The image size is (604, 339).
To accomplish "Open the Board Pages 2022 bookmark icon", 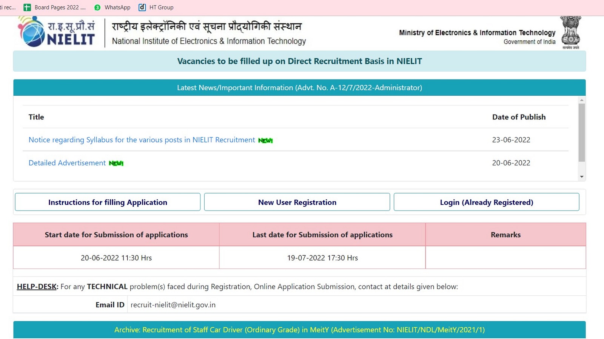I will [x=27, y=7].
